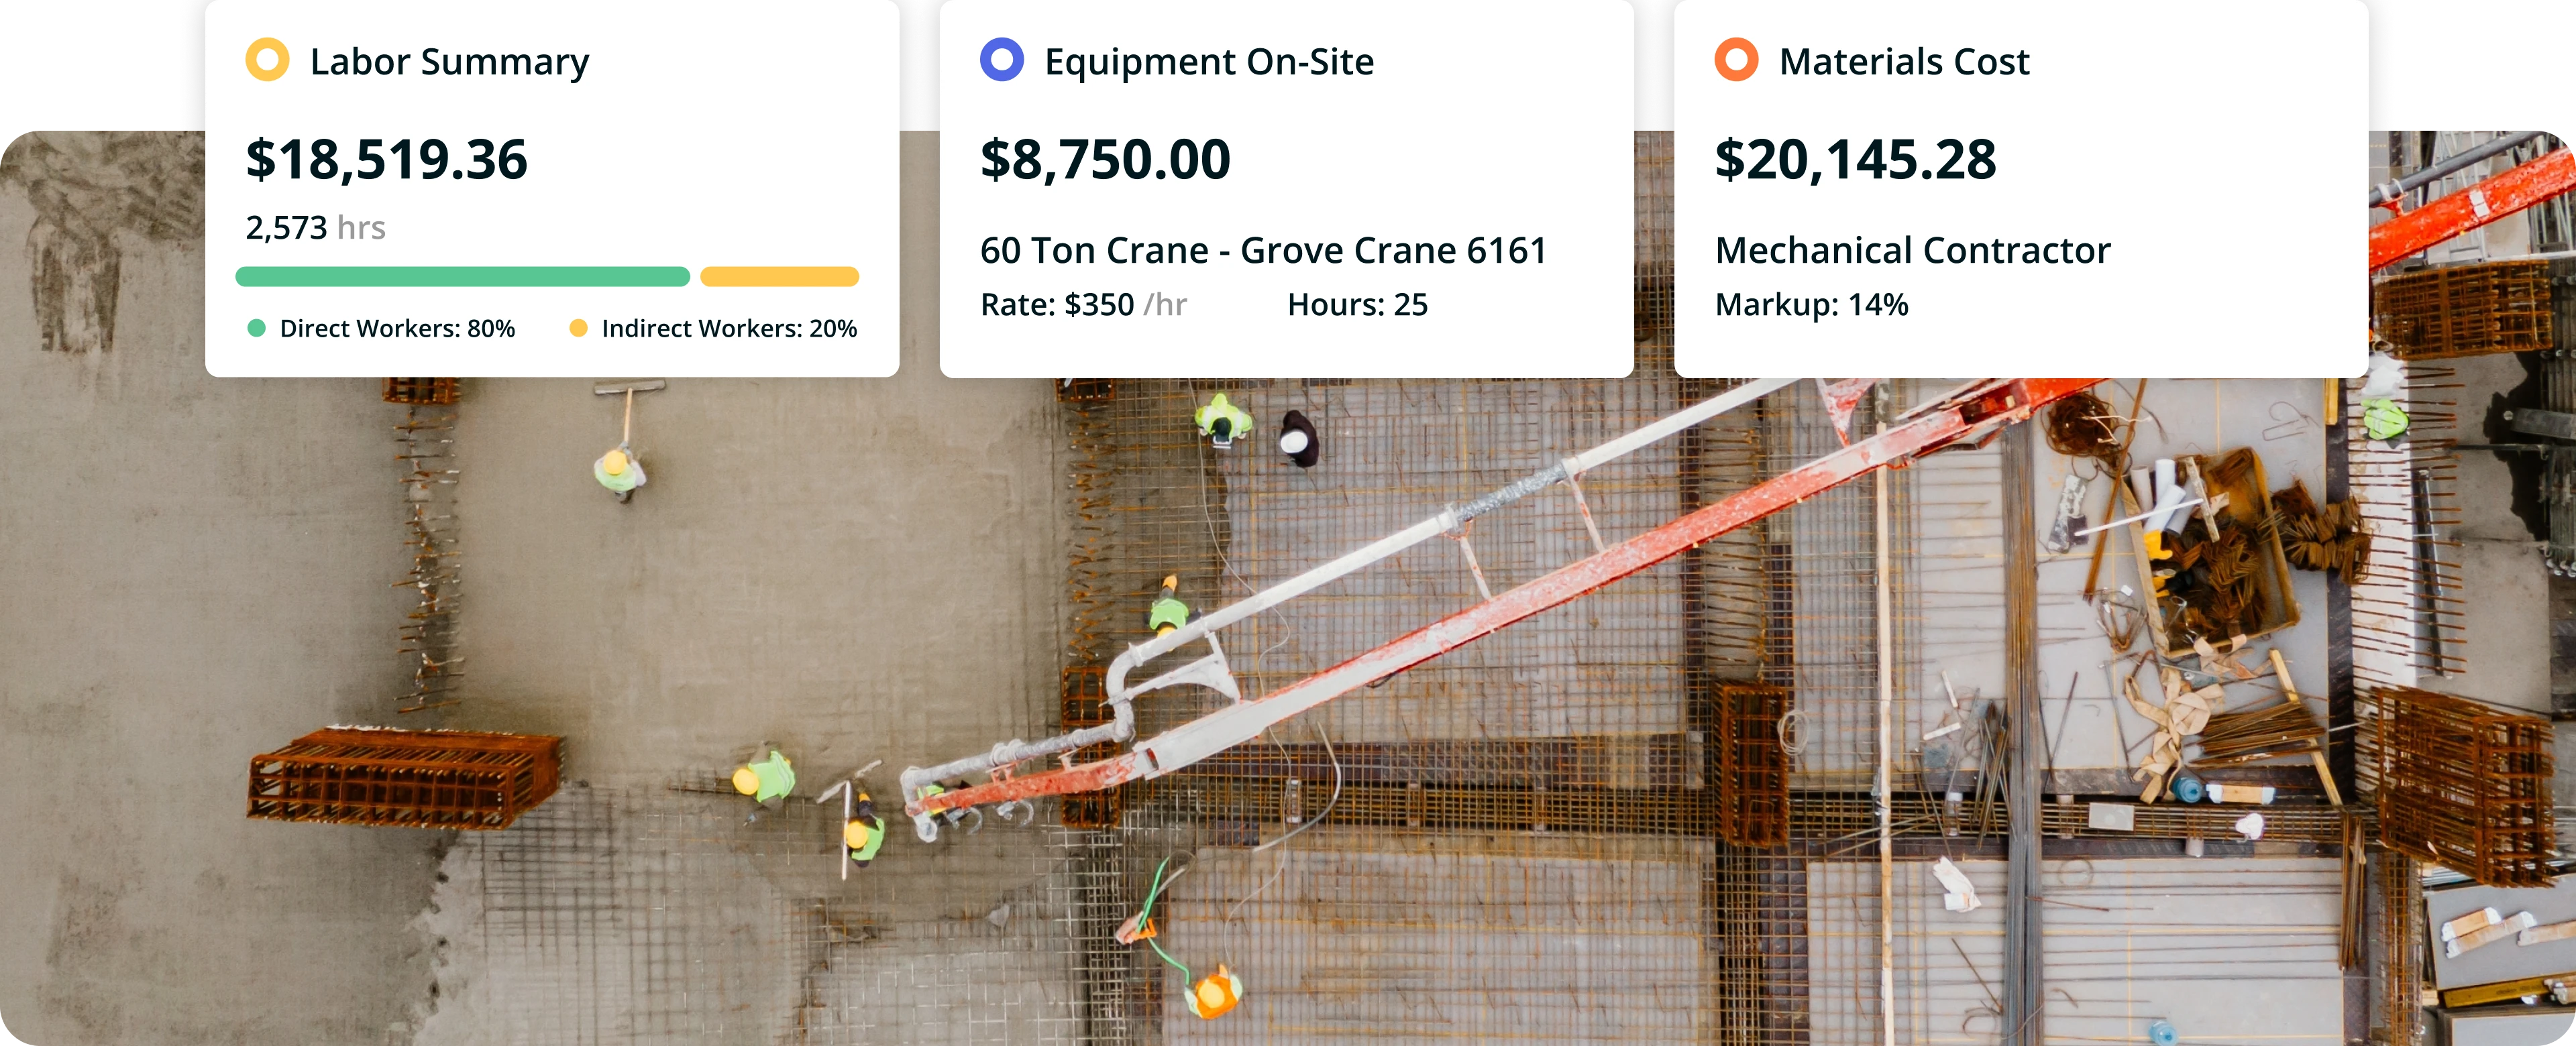Click the 2,573 hrs labor hours value
2576x1046 pixels.
tap(315, 228)
